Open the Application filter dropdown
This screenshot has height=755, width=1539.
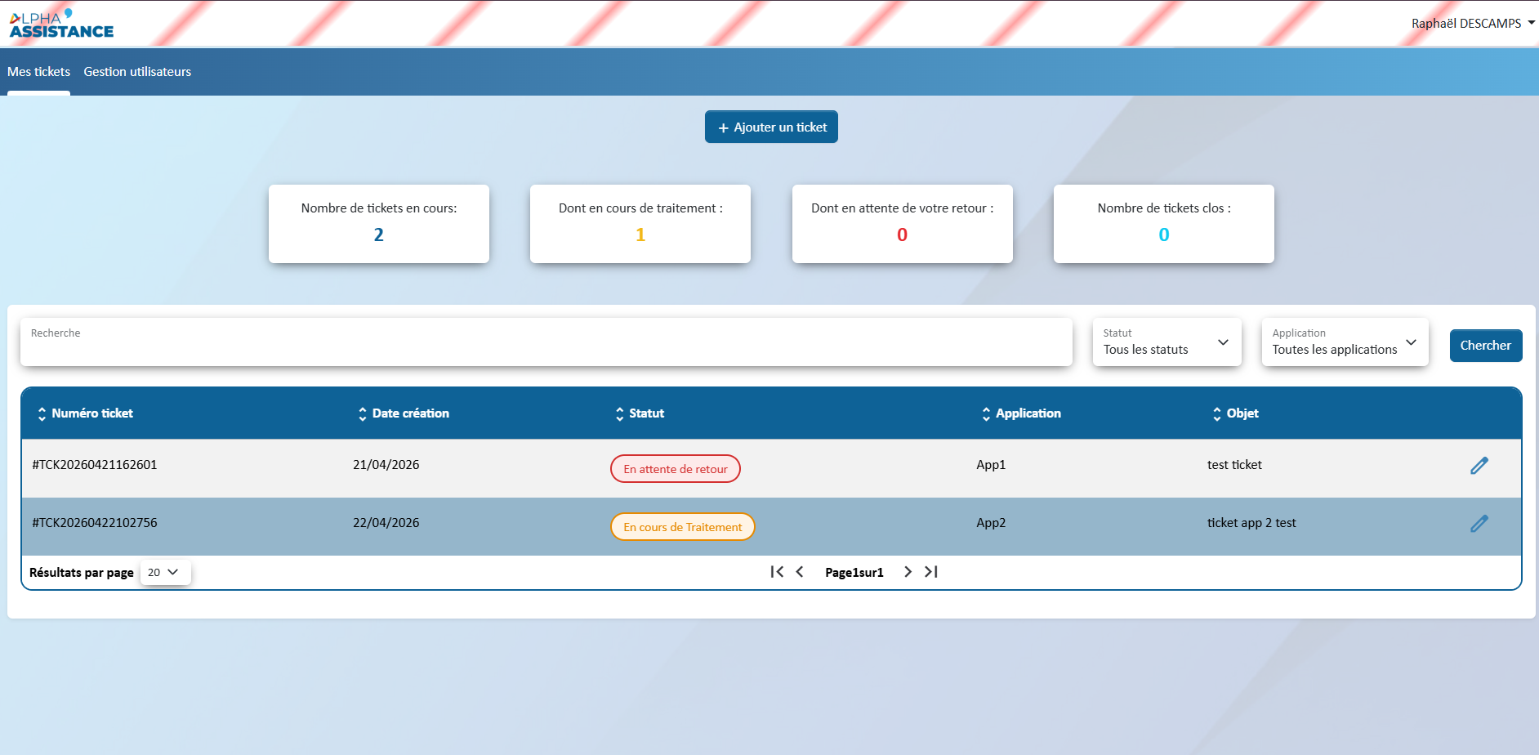[x=1345, y=342]
